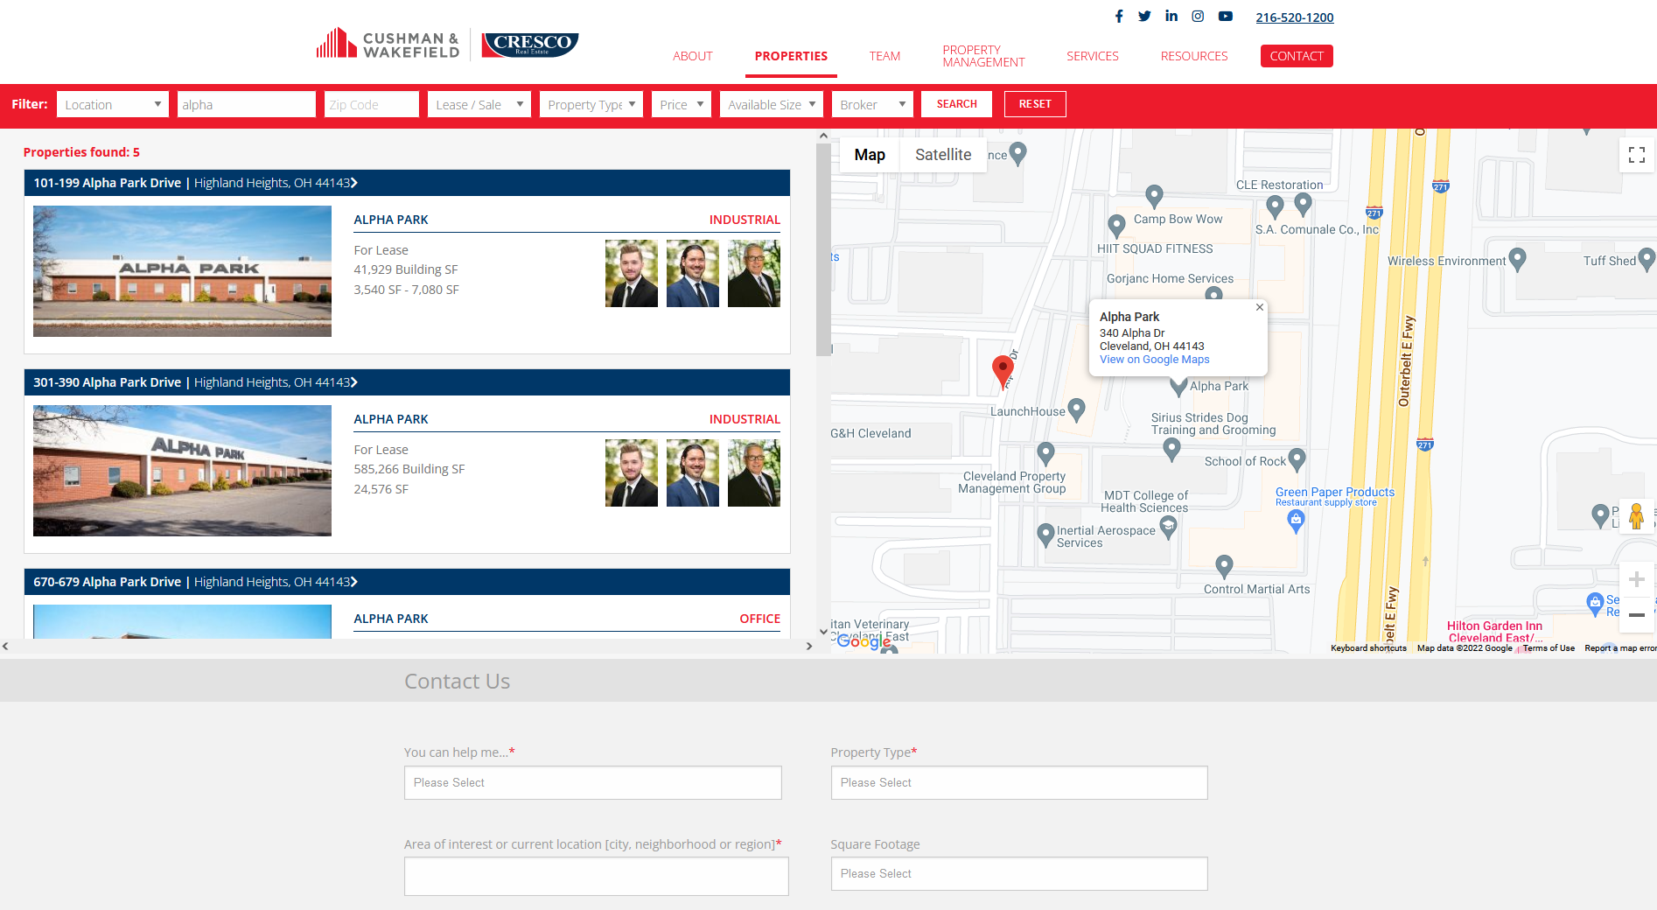Image resolution: width=1657 pixels, height=910 pixels.
Task: Click Inertial Aerospace Services map pin
Action: (x=1045, y=534)
